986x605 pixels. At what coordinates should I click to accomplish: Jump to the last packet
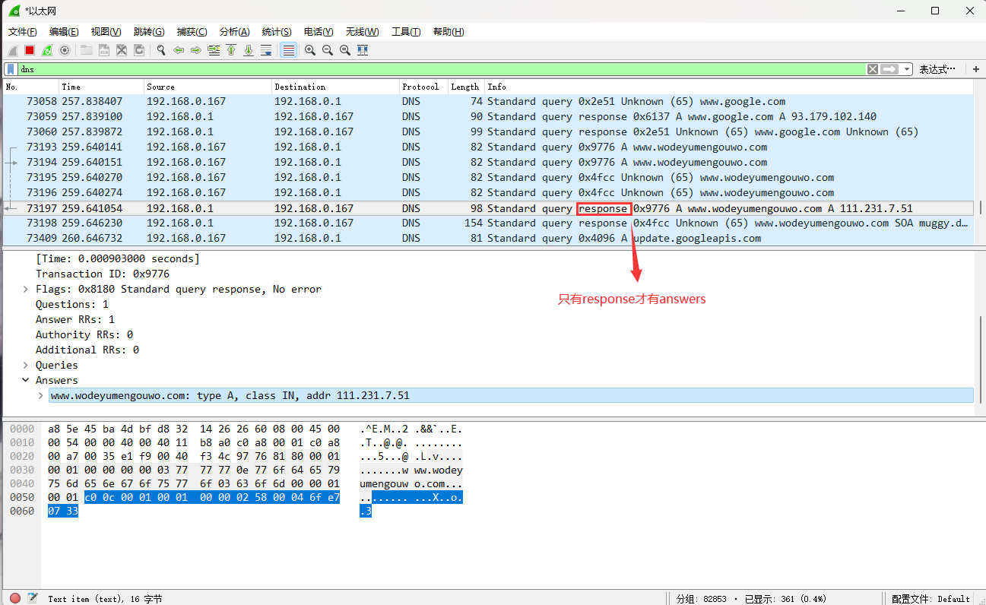249,50
